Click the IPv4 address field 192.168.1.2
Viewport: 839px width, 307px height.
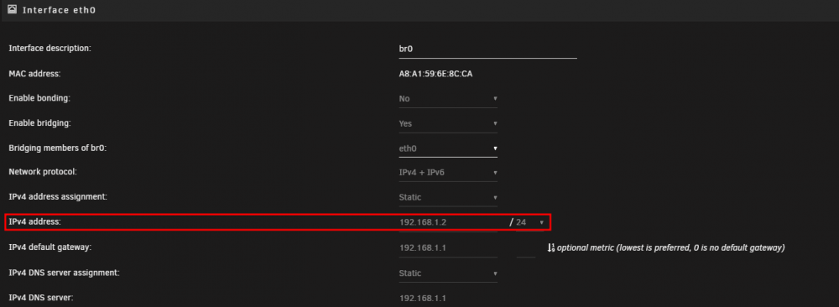click(448, 222)
